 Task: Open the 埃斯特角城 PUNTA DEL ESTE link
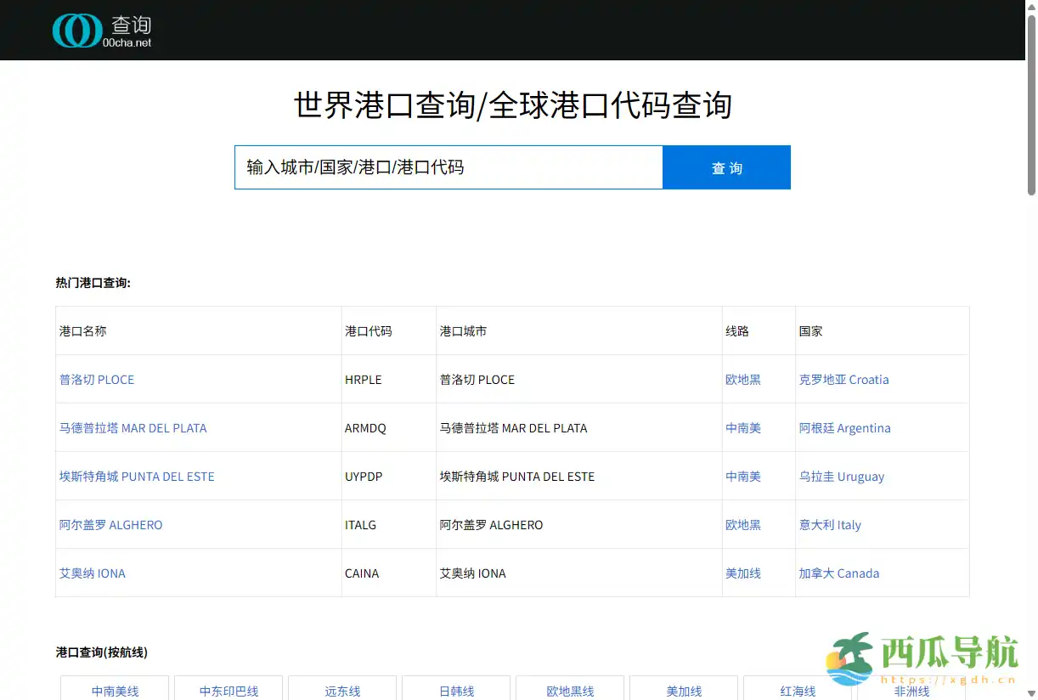[137, 477]
